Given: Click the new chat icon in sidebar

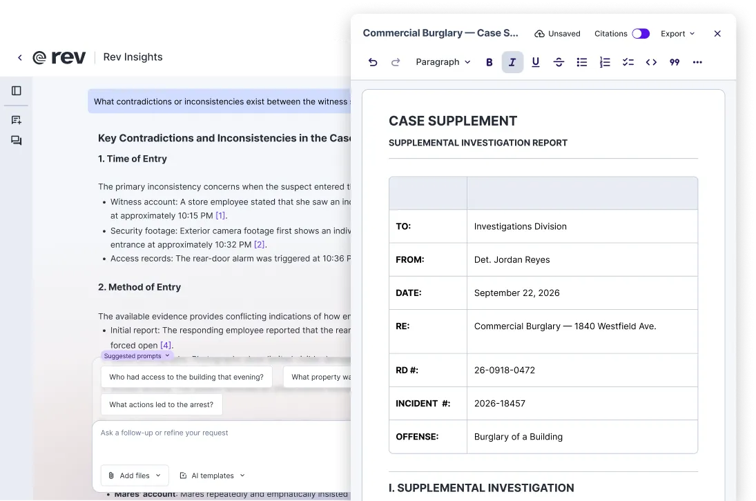Looking at the screenshot, I should (17, 120).
